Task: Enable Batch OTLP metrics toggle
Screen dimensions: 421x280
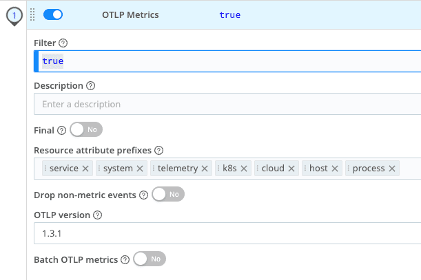Action: 150,259
